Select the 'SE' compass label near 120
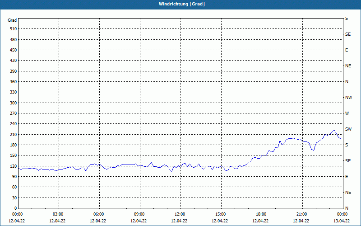 (348, 161)
